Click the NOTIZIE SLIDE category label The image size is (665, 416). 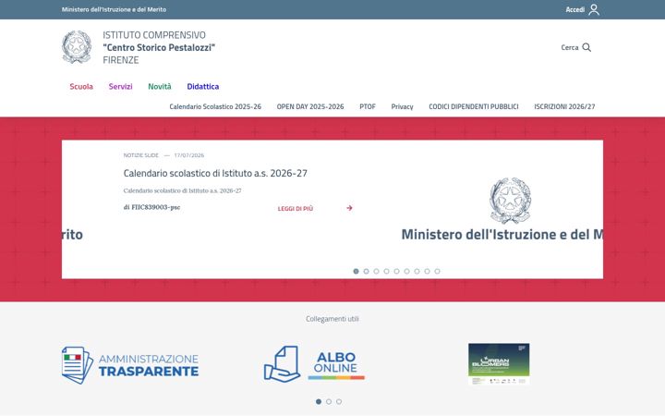click(x=140, y=155)
